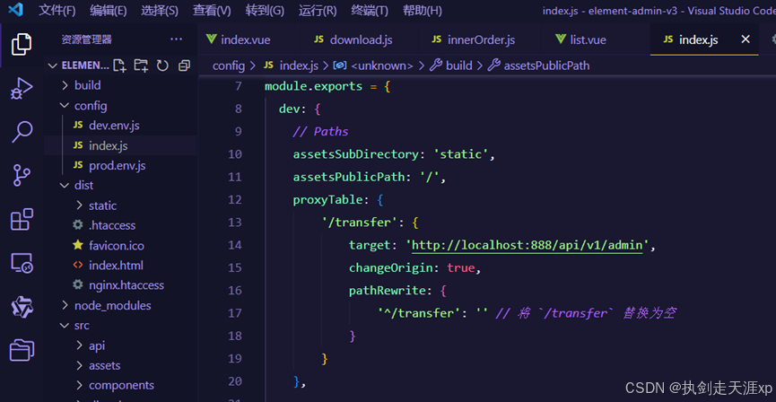Click line number 16 in gutter
The height and width of the screenshot is (402, 776).
coord(234,290)
